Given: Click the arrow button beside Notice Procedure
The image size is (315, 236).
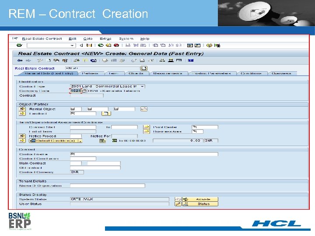Looking at the screenshot, I should (x=22, y=136).
